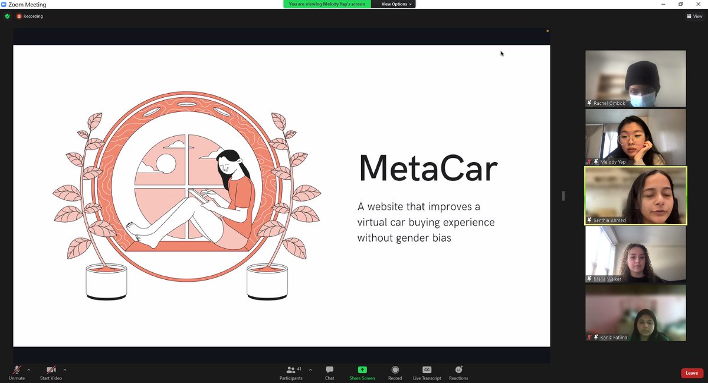This screenshot has width=708, height=383.
Task: Open audio options arrow beside Unmute
Action: (x=28, y=370)
